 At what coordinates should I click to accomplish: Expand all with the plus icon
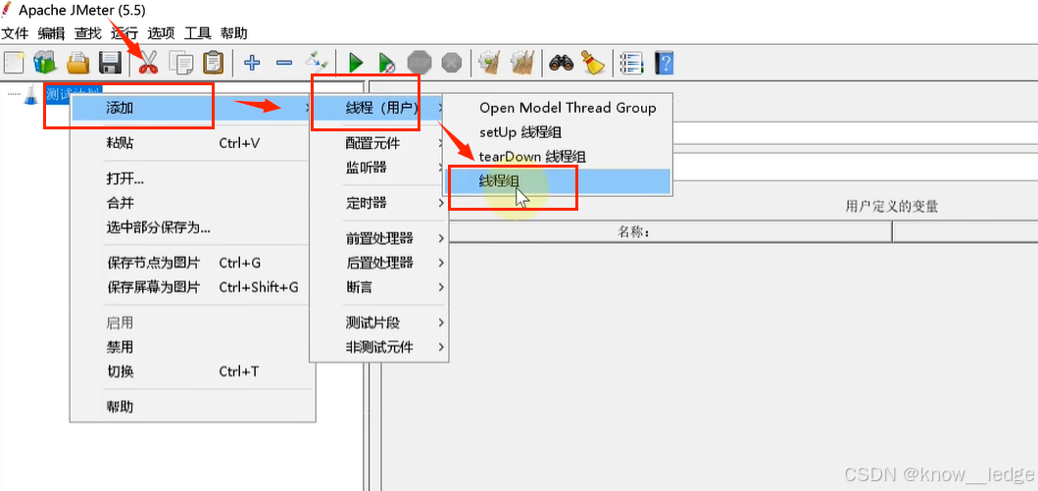click(252, 63)
